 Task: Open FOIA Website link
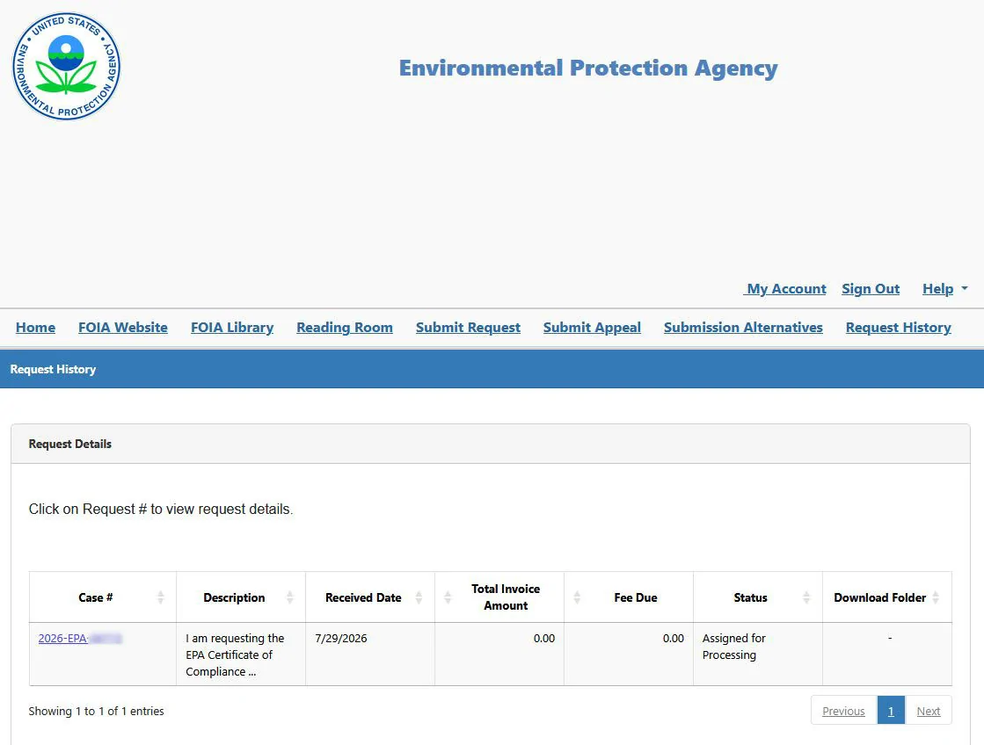coord(123,328)
